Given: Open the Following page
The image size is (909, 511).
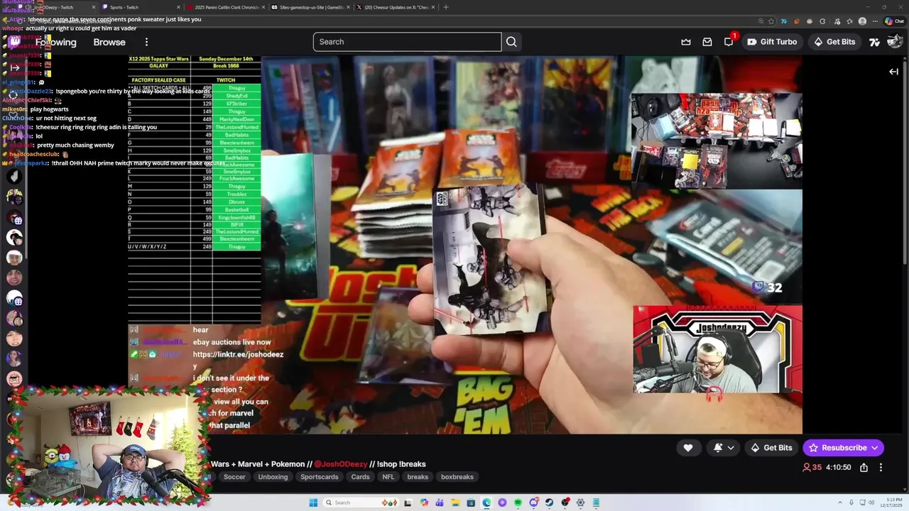Looking at the screenshot, I should 56,42.
